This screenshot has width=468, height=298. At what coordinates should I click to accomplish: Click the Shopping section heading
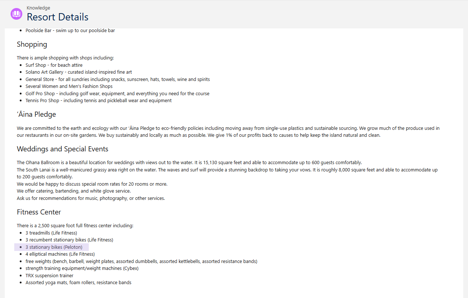(32, 44)
